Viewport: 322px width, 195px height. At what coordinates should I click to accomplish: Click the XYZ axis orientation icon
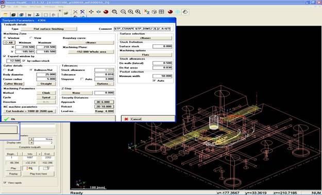tap(147, 12)
